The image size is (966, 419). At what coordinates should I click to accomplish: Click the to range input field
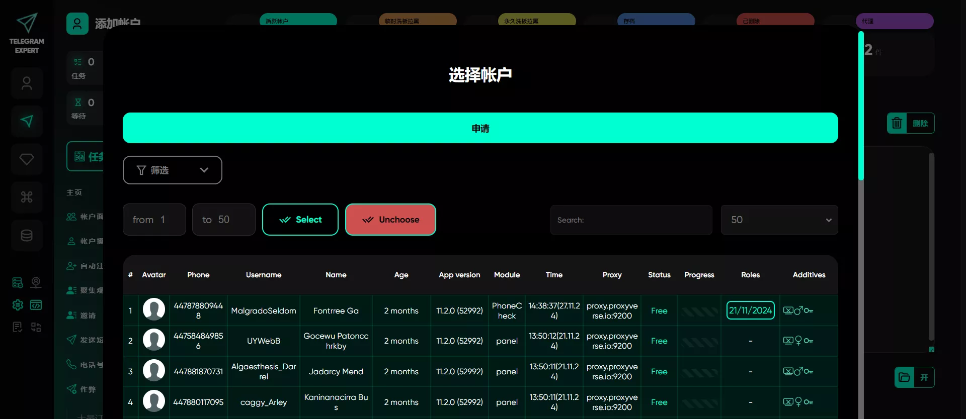224,220
